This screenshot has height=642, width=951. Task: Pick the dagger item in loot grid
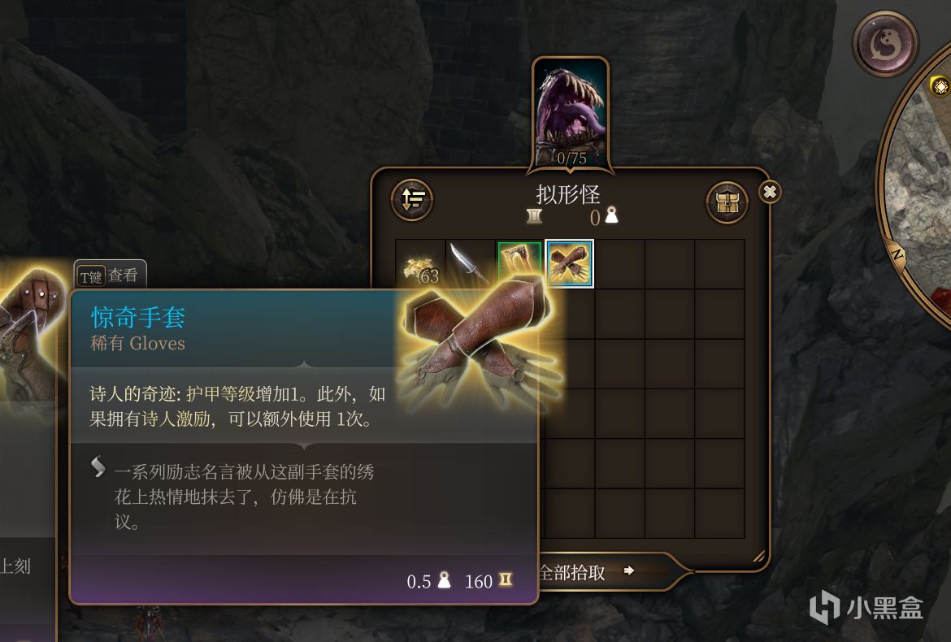coord(470,264)
